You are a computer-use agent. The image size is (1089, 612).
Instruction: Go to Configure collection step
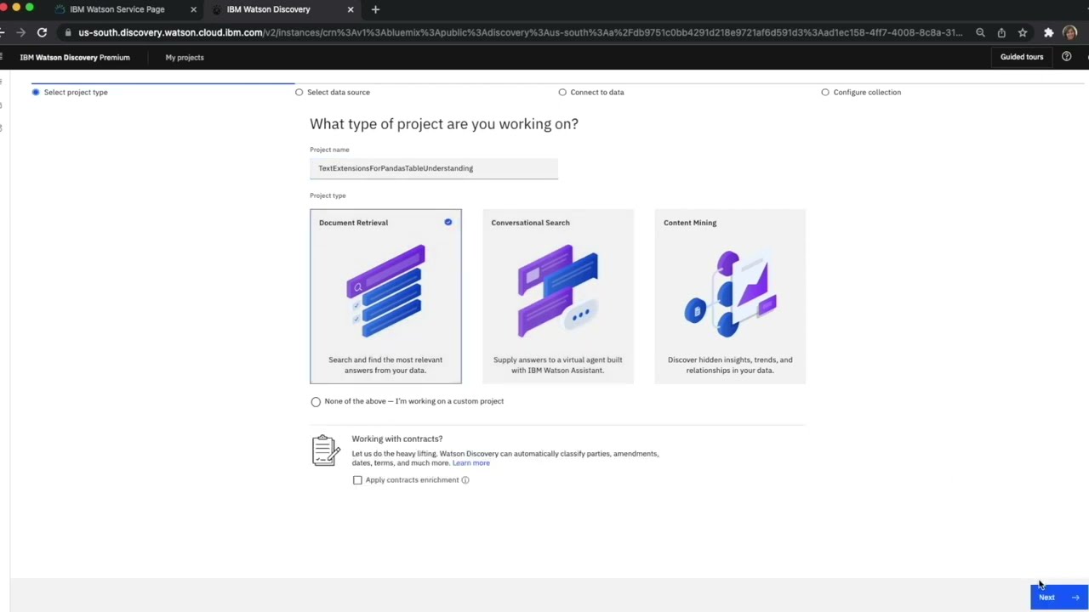[861, 92]
